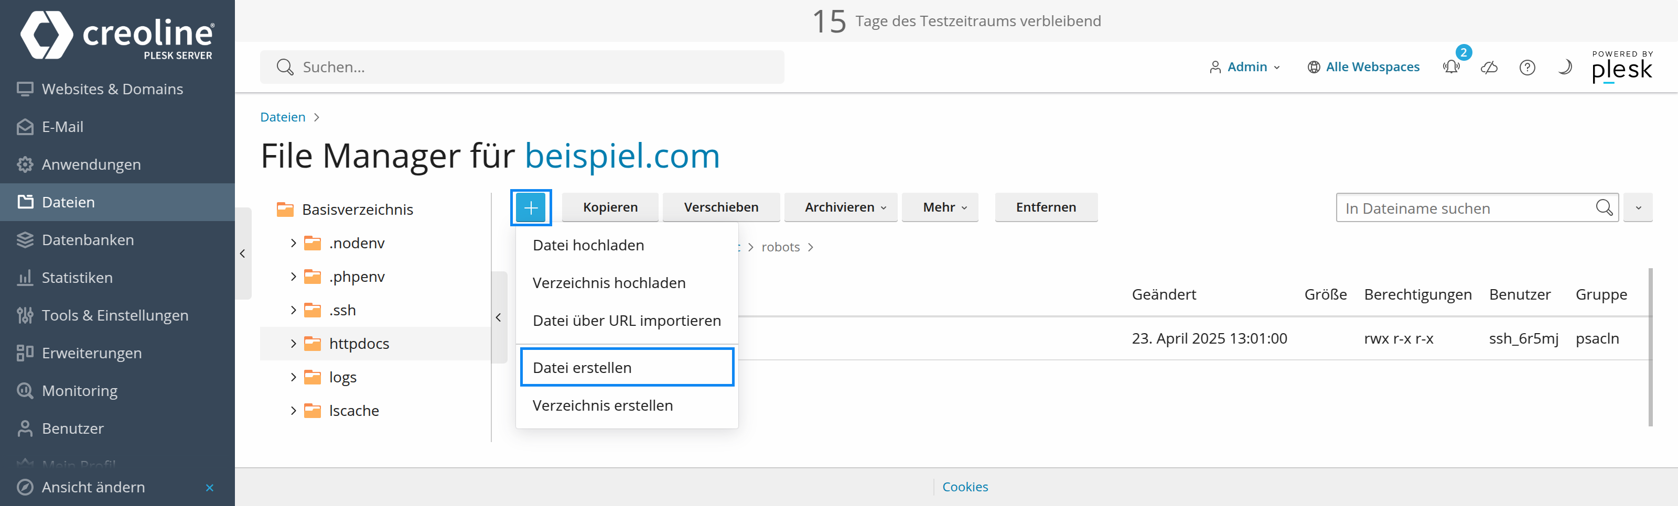Click the httpdocs folder icon
1678x506 pixels.
(x=313, y=344)
